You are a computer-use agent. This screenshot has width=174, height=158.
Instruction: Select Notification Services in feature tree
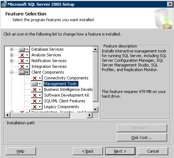[49, 61]
